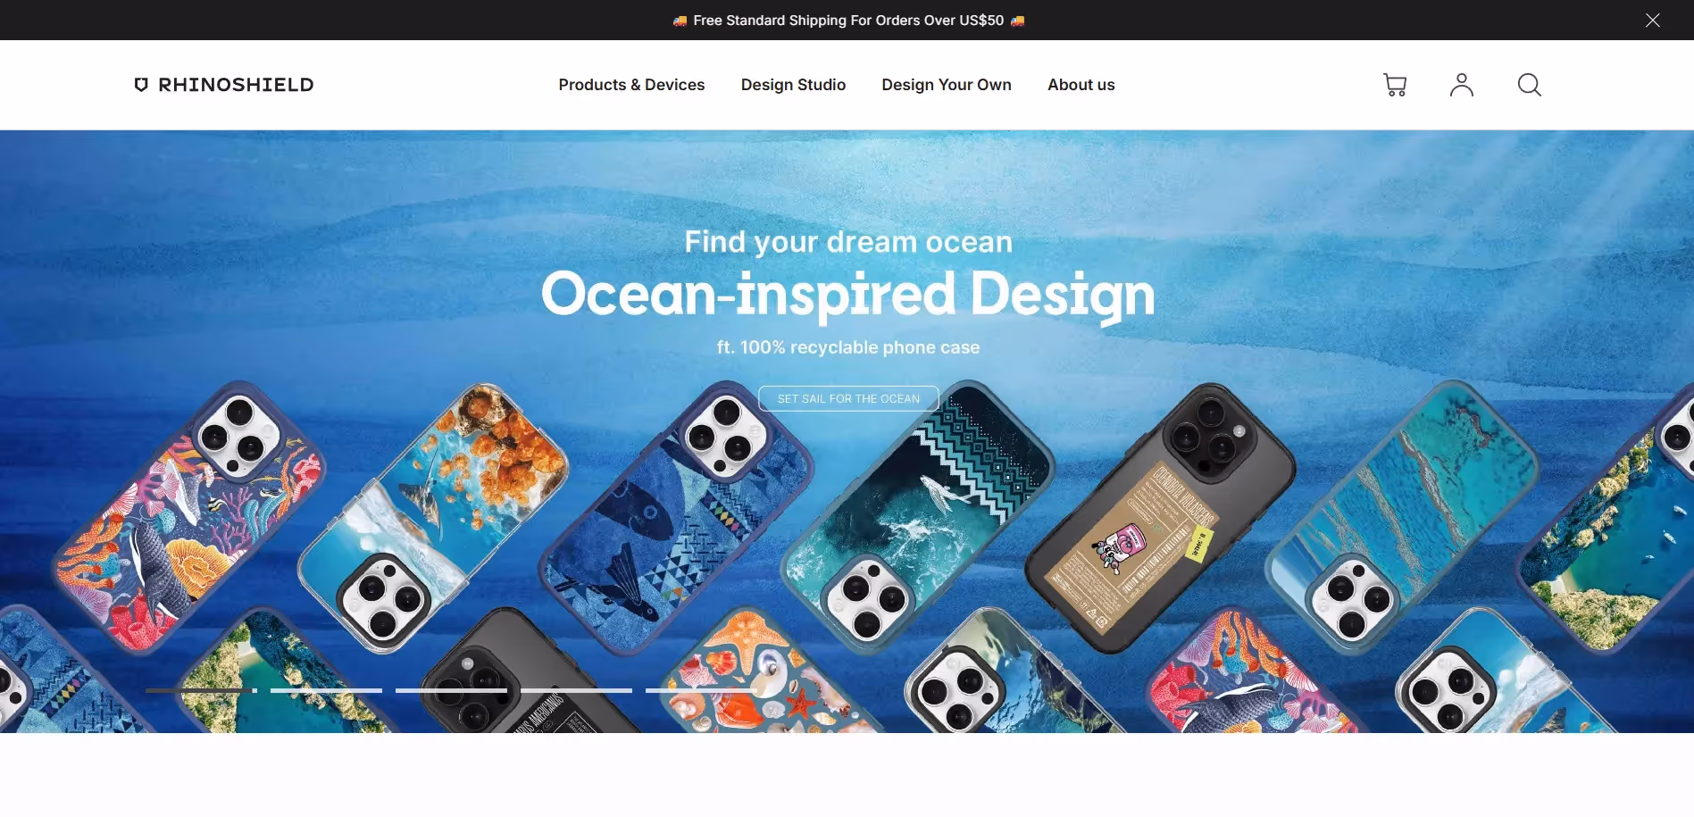Jump to the third carousel slide indicator
1694x817 pixels.
[451, 690]
